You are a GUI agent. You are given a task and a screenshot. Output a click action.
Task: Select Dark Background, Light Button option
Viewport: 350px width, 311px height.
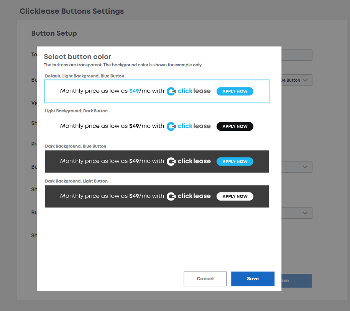click(157, 196)
